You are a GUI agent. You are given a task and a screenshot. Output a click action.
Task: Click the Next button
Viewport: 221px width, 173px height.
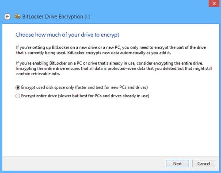pyautogui.click(x=177, y=164)
